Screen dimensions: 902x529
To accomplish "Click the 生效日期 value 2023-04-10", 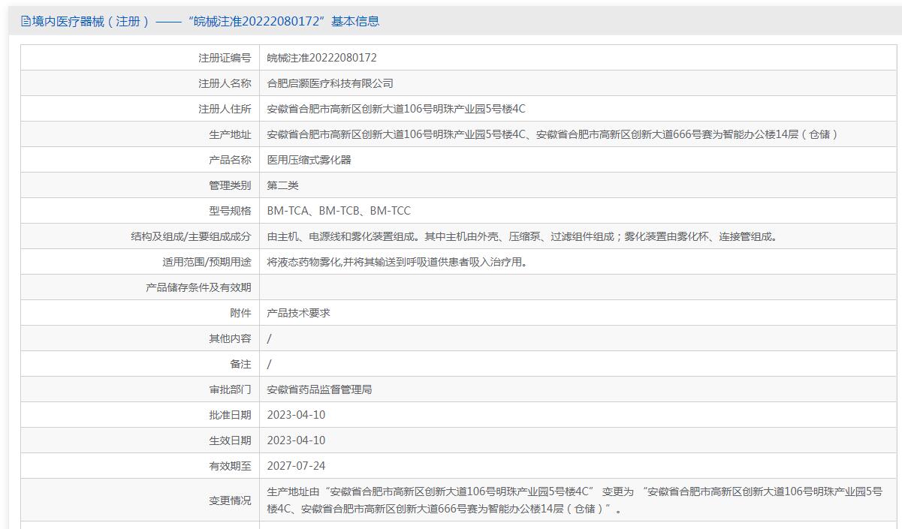I will (x=296, y=440).
